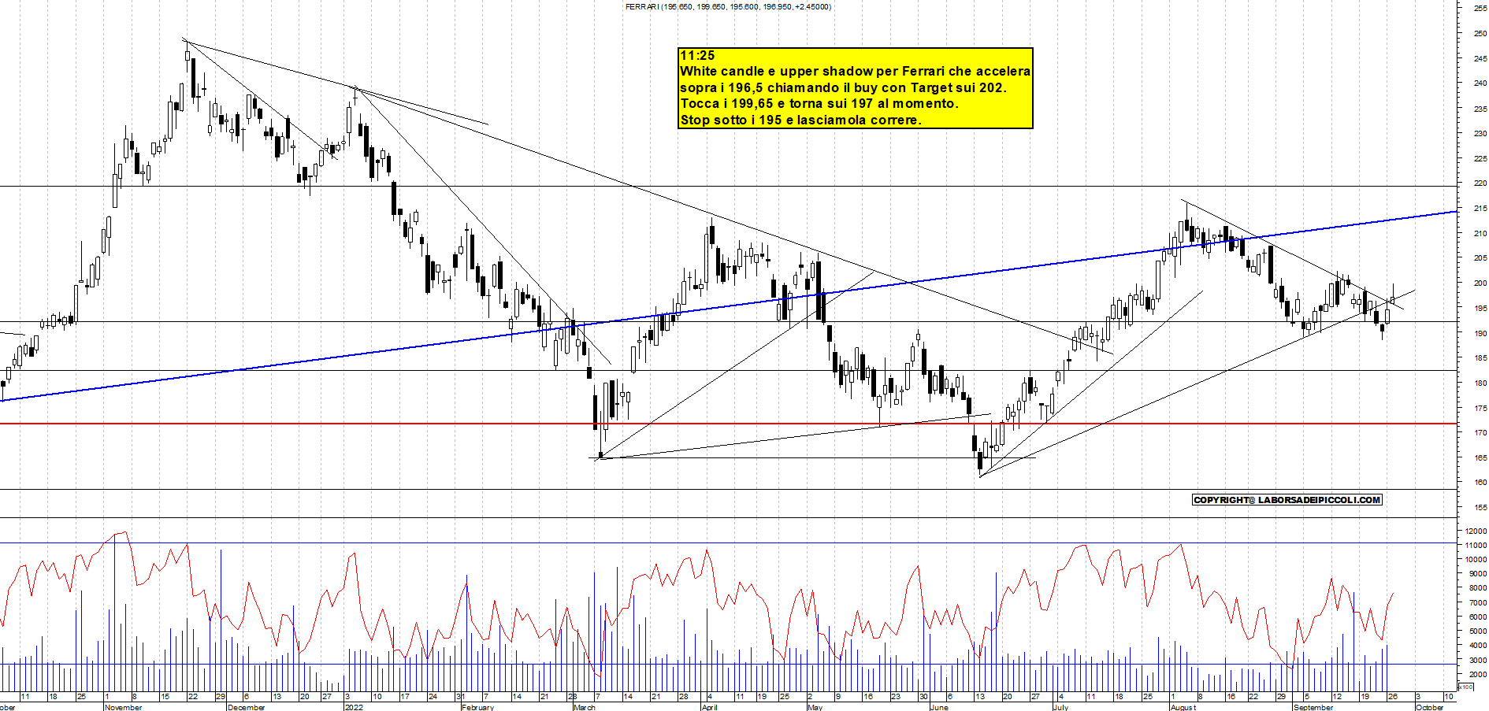1489x711 pixels.
Task: Click the x100 volume multiplier label
Action: click(x=1466, y=687)
